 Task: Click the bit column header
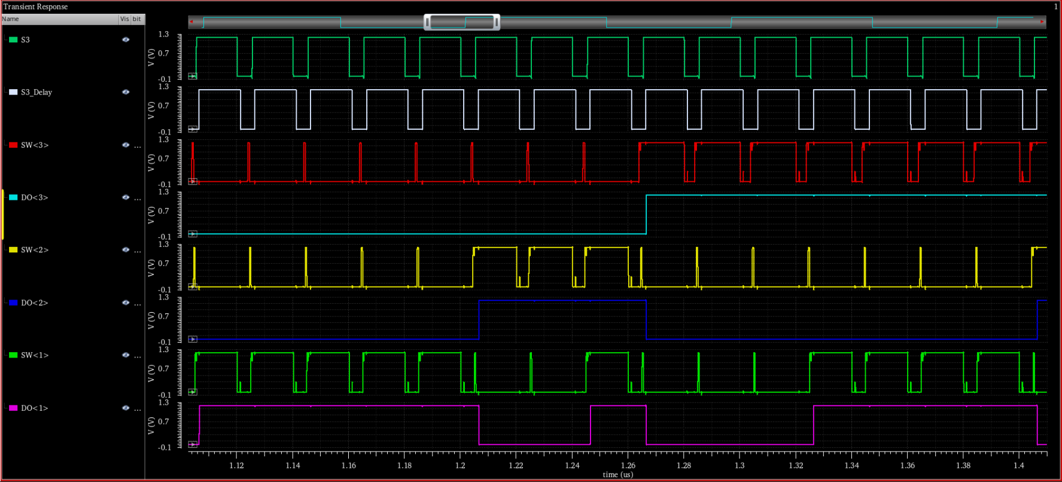coord(137,19)
